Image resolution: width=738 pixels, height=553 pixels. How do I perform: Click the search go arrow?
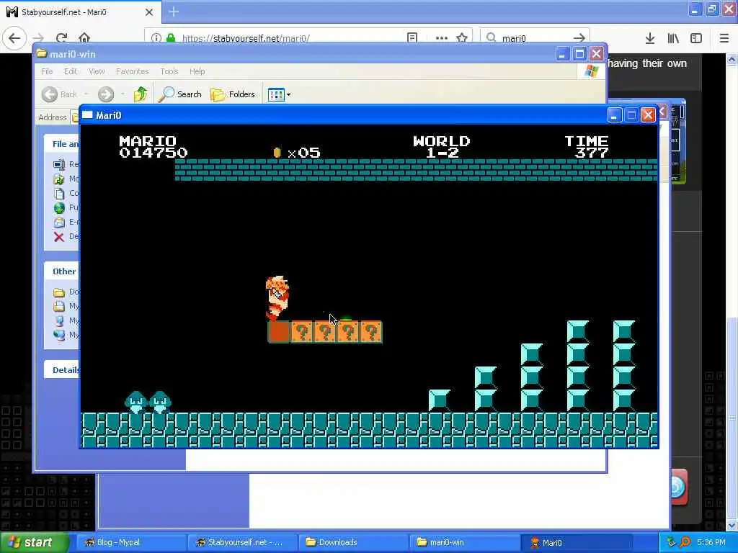coord(579,38)
